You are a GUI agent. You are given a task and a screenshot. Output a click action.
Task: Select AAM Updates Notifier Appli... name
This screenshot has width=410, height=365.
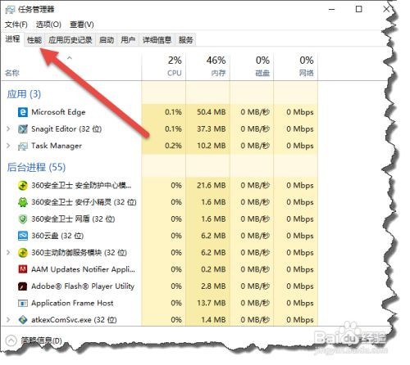83,269
